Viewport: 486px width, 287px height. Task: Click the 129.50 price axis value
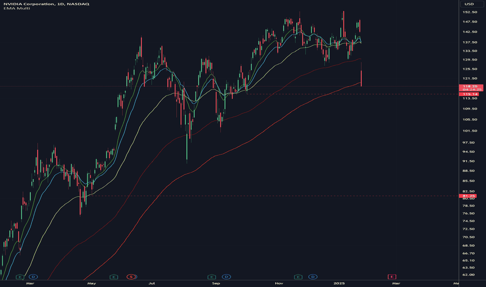pyautogui.click(x=470, y=60)
